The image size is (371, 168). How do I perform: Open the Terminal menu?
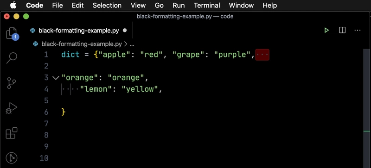(x=207, y=5)
